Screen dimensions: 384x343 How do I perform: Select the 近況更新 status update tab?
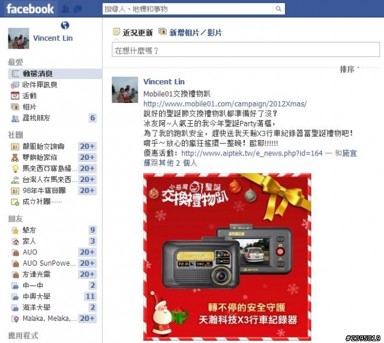tap(133, 32)
